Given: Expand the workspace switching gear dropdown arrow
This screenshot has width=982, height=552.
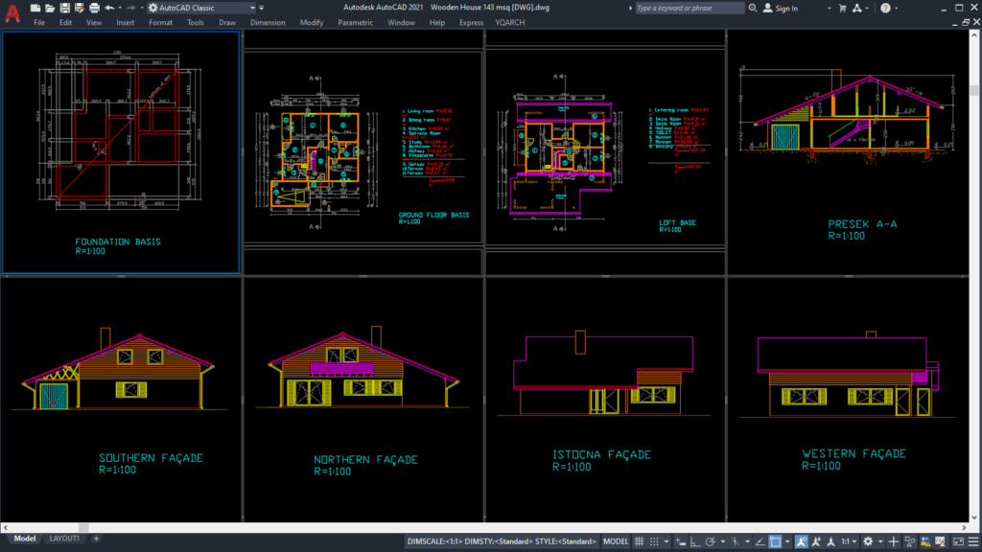Looking at the screenshot, I should [x=880, y=541].
